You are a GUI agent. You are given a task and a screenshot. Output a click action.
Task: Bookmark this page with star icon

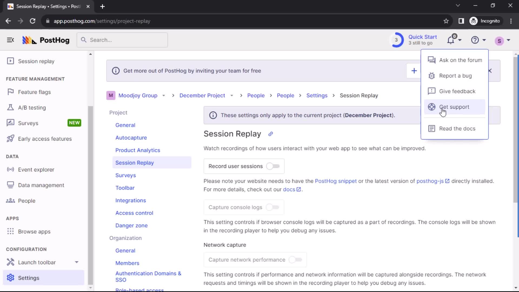point(446,21)
